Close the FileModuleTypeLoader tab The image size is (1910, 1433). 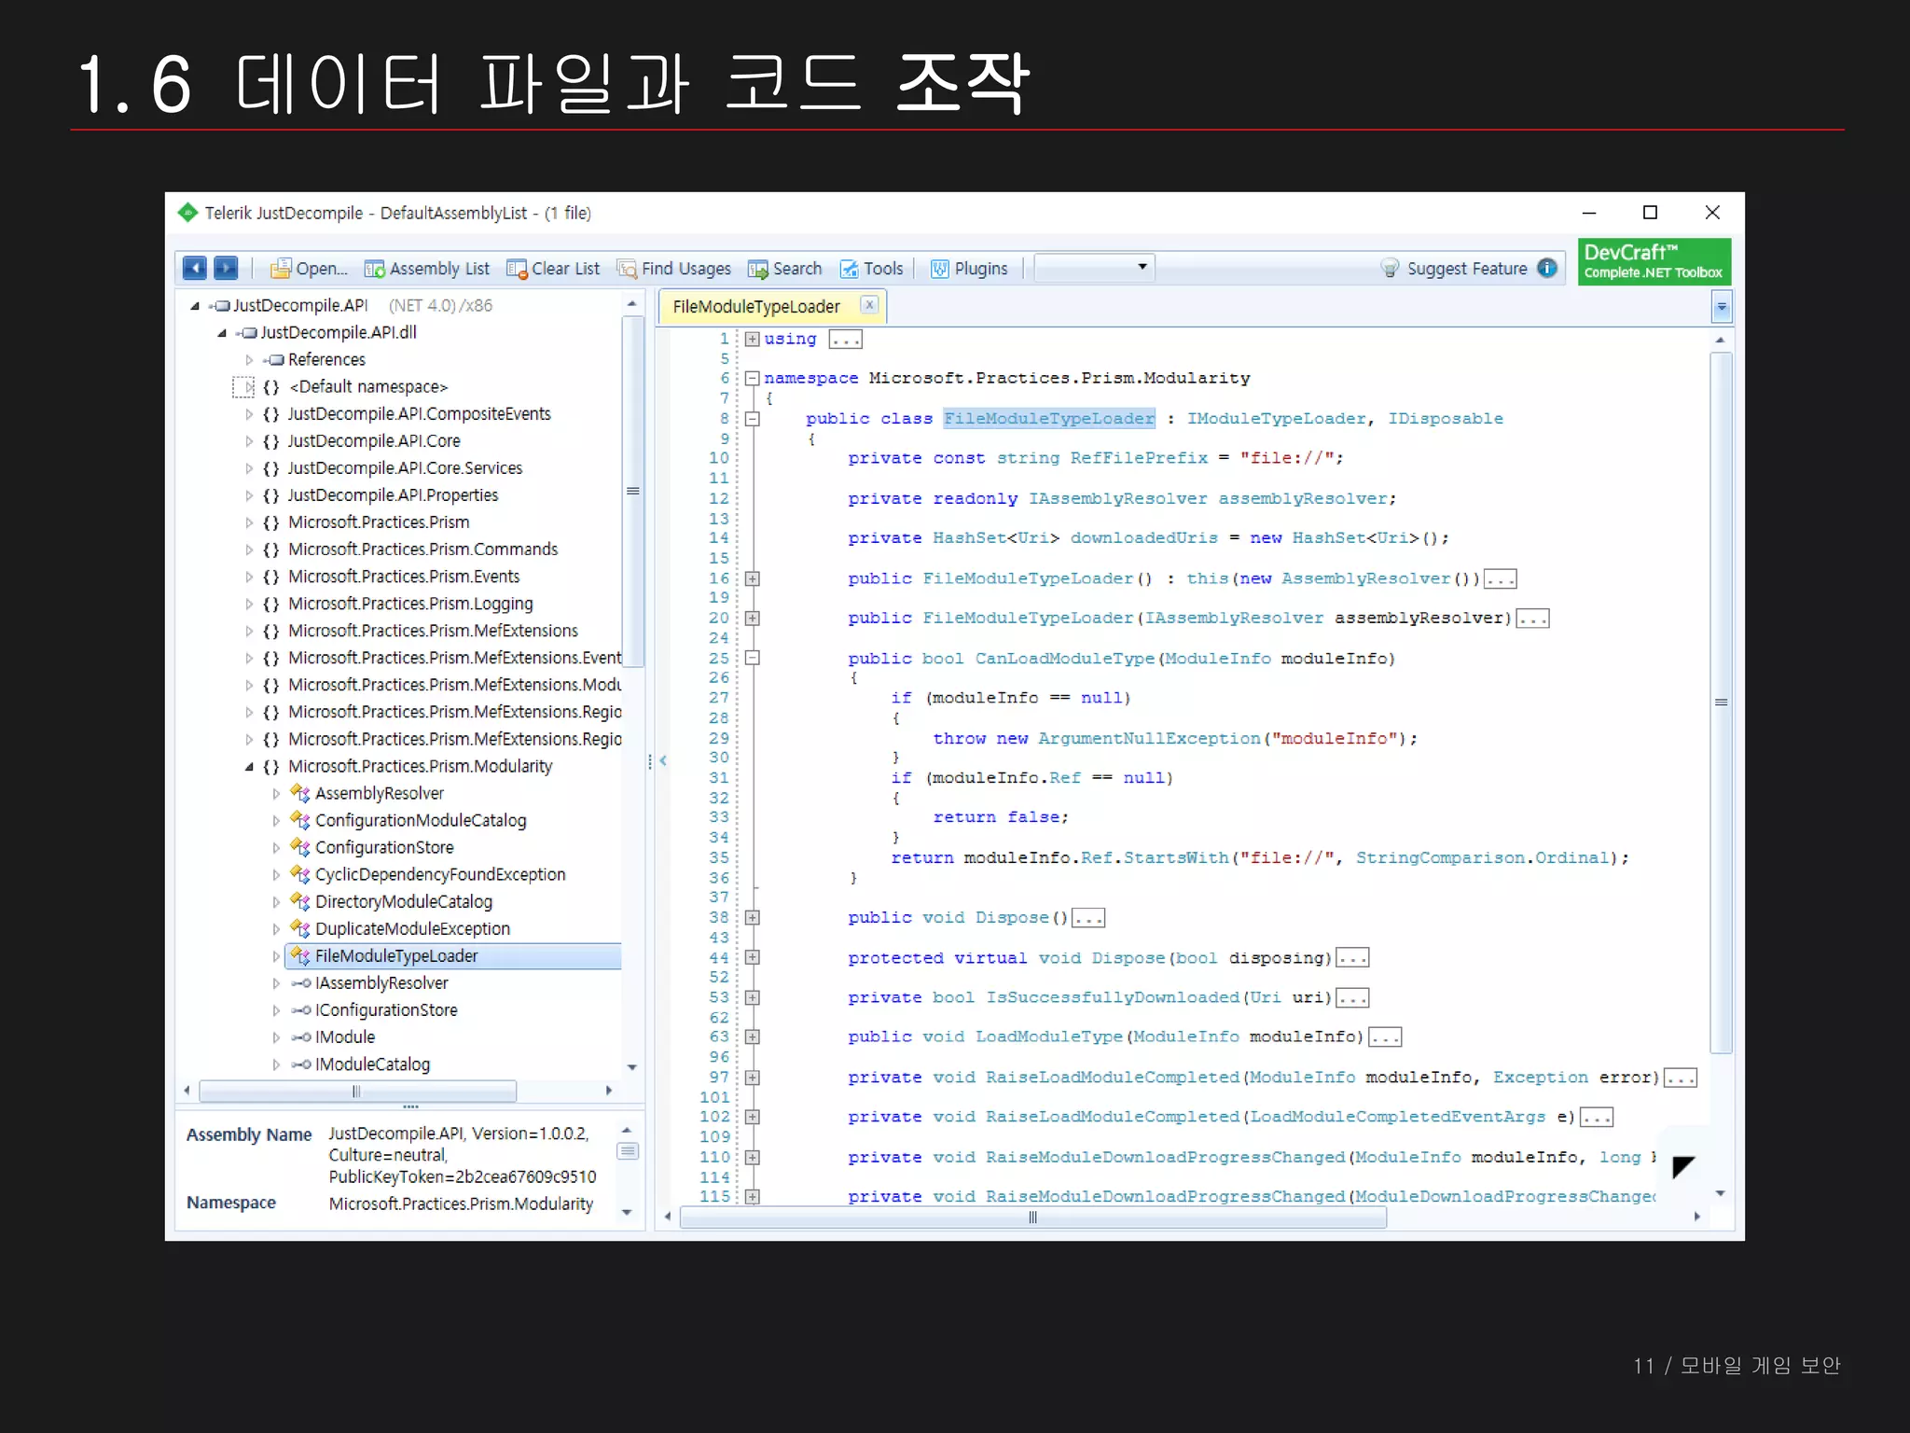pyautogui.click(x=868, y=304)
